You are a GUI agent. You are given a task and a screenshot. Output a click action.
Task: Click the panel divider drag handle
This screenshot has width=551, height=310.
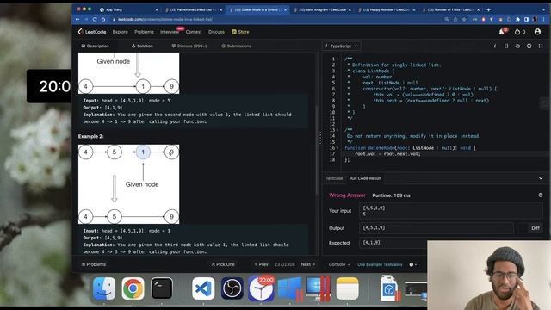320,139
